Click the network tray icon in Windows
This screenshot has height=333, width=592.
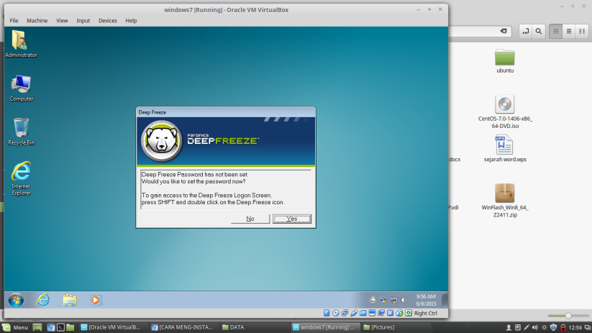coord(393,300)
